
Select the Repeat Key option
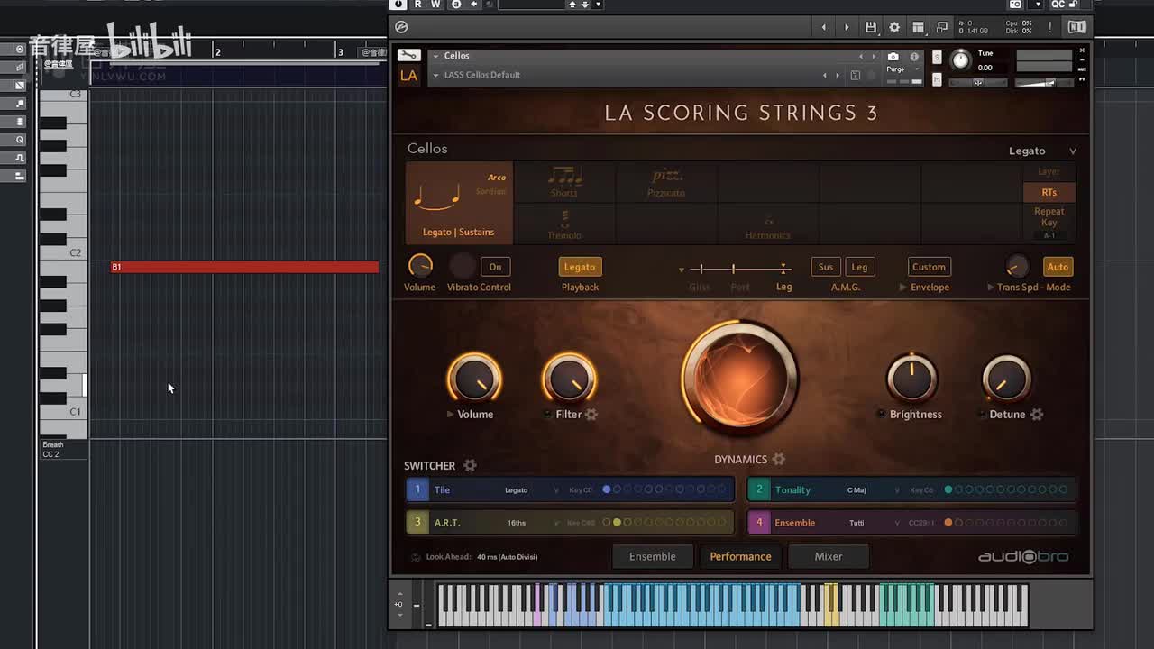coord(1049,216)
